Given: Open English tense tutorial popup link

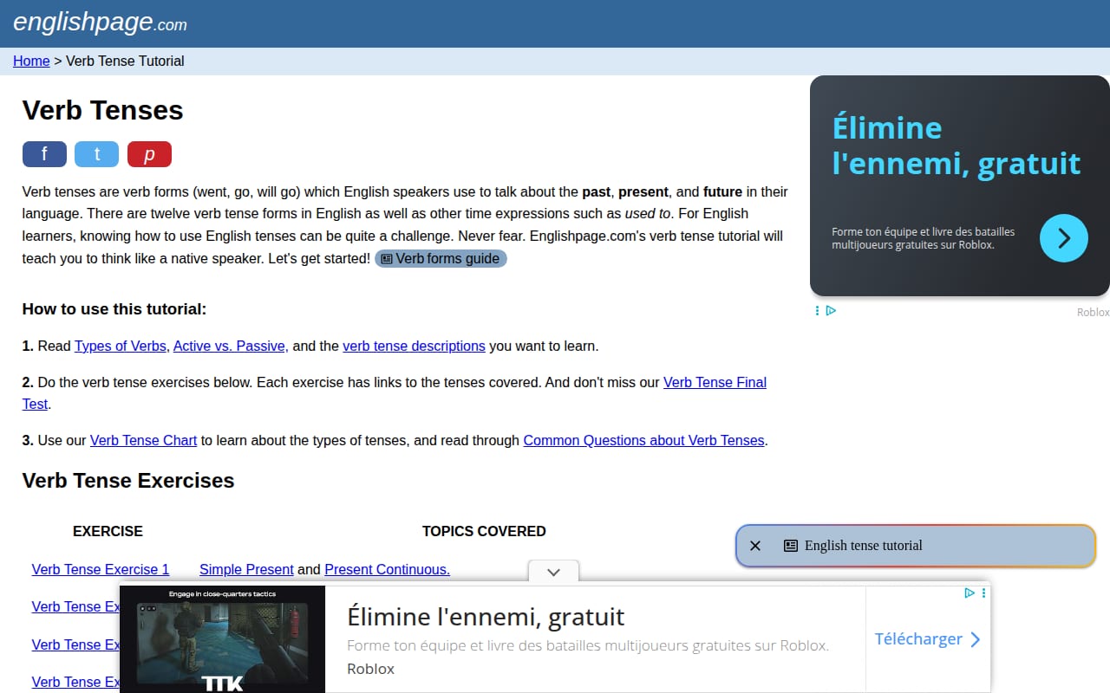Looking at the screenshot, I should coord(863,546).
